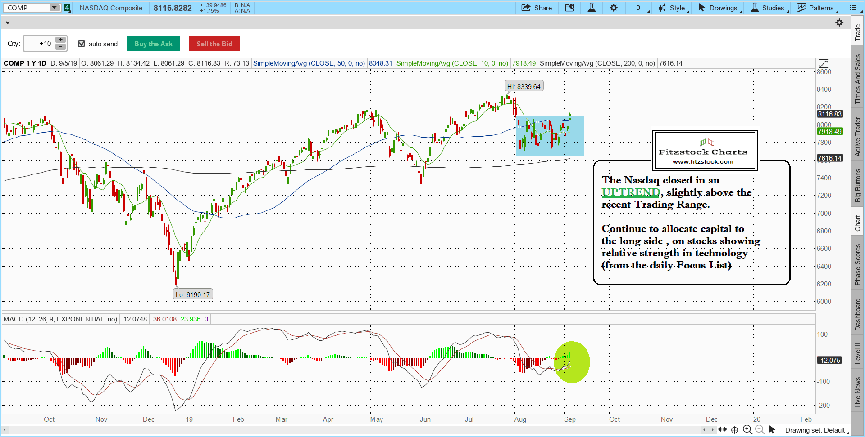The width and height of the screenshot is (865, 437).
Task: Collapse the trade bar with the chevron
Action: pos(8,22)
